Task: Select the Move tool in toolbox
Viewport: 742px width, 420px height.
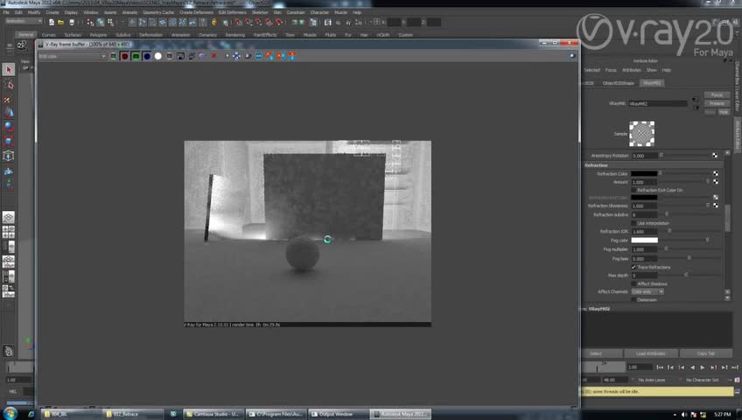Action: coord(9,113)
